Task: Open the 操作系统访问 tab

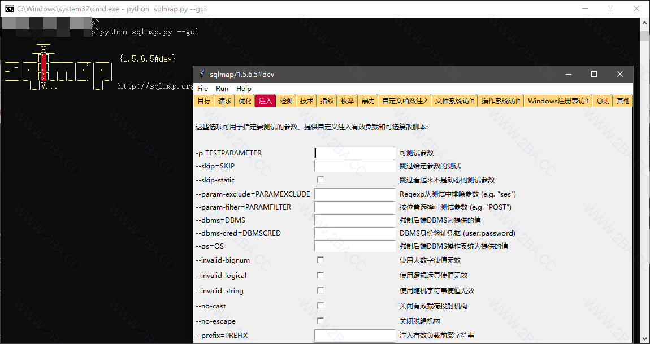Action: click(501, 101)
